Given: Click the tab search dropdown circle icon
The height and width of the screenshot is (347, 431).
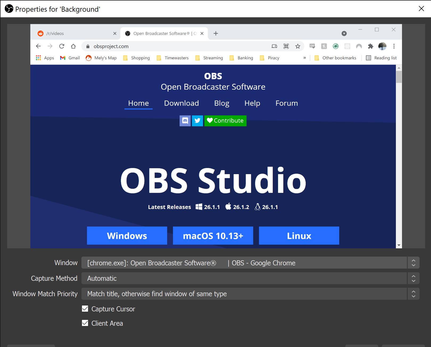Looking at the screenshot, I should (344, 34).
